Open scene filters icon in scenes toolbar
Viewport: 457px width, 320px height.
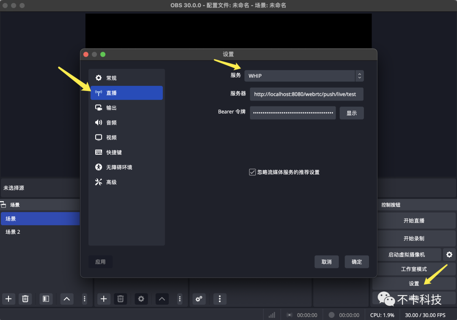tap(46, 299)
